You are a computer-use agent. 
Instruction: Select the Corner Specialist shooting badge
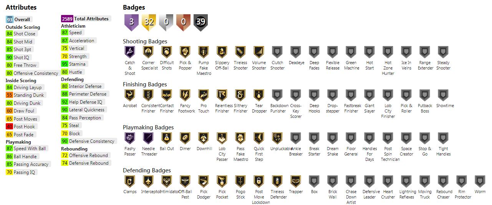click(148, 52)
